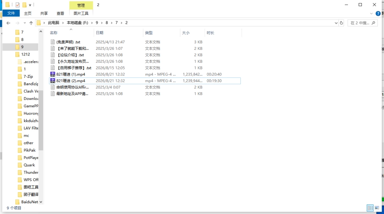Image resolution: width=384 pixels, height=214 pixels.
Task: Open the PikPak folder icon in tree
Action: [x=20, y=150]
